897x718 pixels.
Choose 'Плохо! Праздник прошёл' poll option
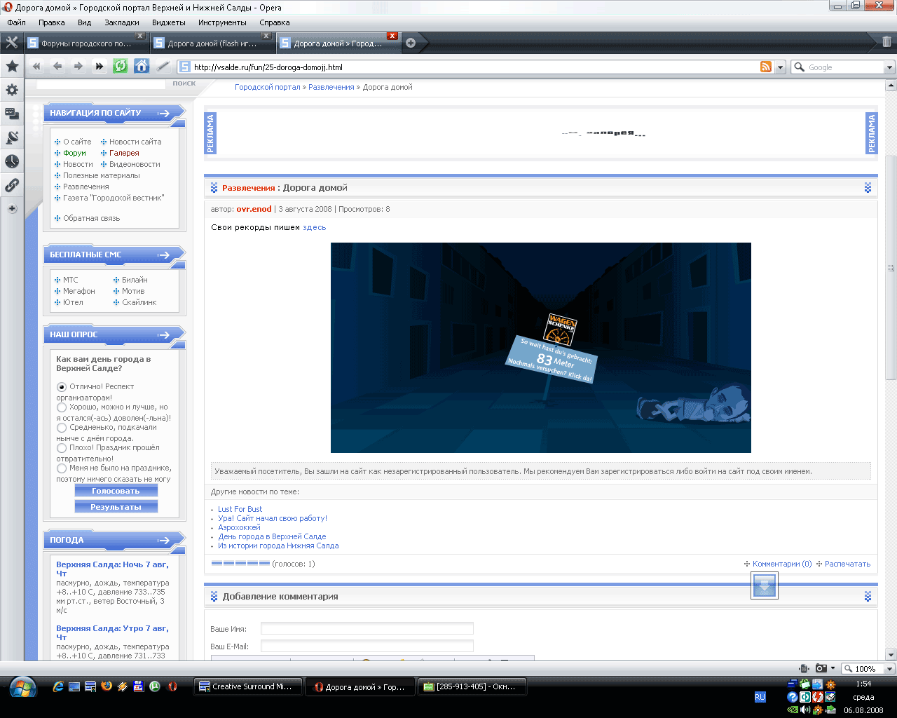tap(62, 448)
